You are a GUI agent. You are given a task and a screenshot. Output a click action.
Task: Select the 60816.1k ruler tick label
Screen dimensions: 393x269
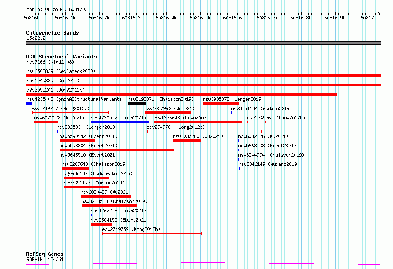click(x=65, y=18)
